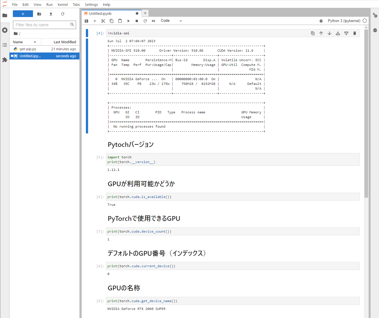Run the selected cell and advance
The width and height of the screenshot is (379, 318).
[x=128, y=21]
